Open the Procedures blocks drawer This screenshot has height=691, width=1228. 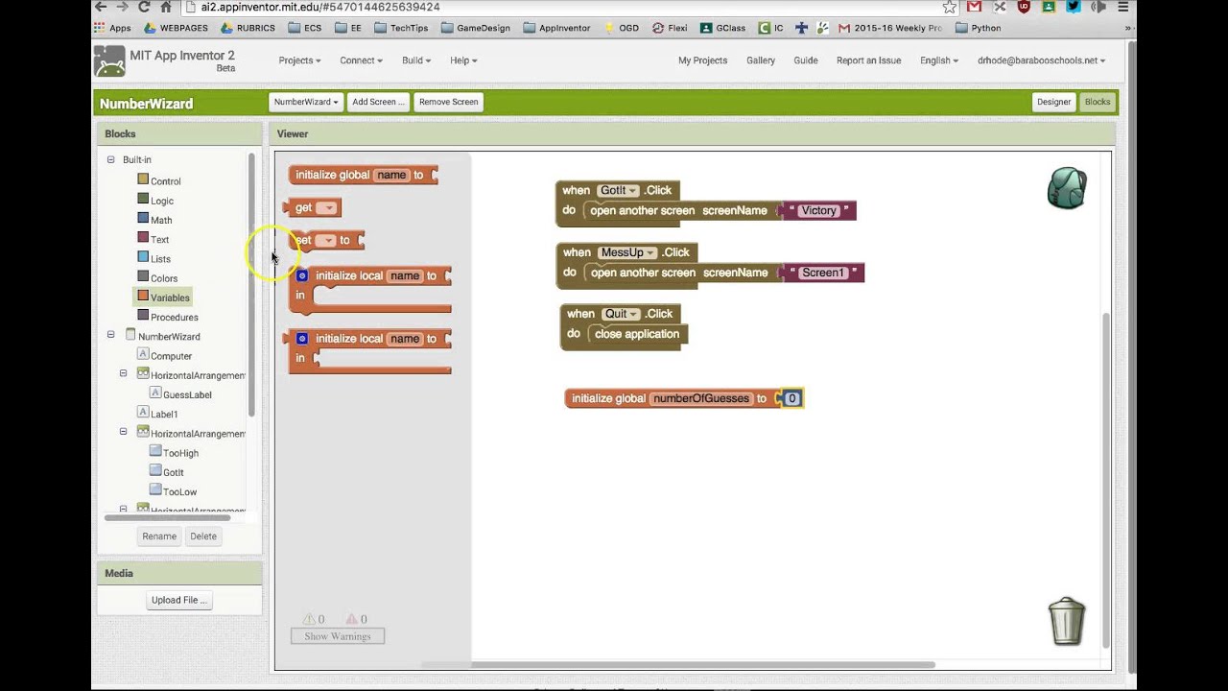pos(168,317)
